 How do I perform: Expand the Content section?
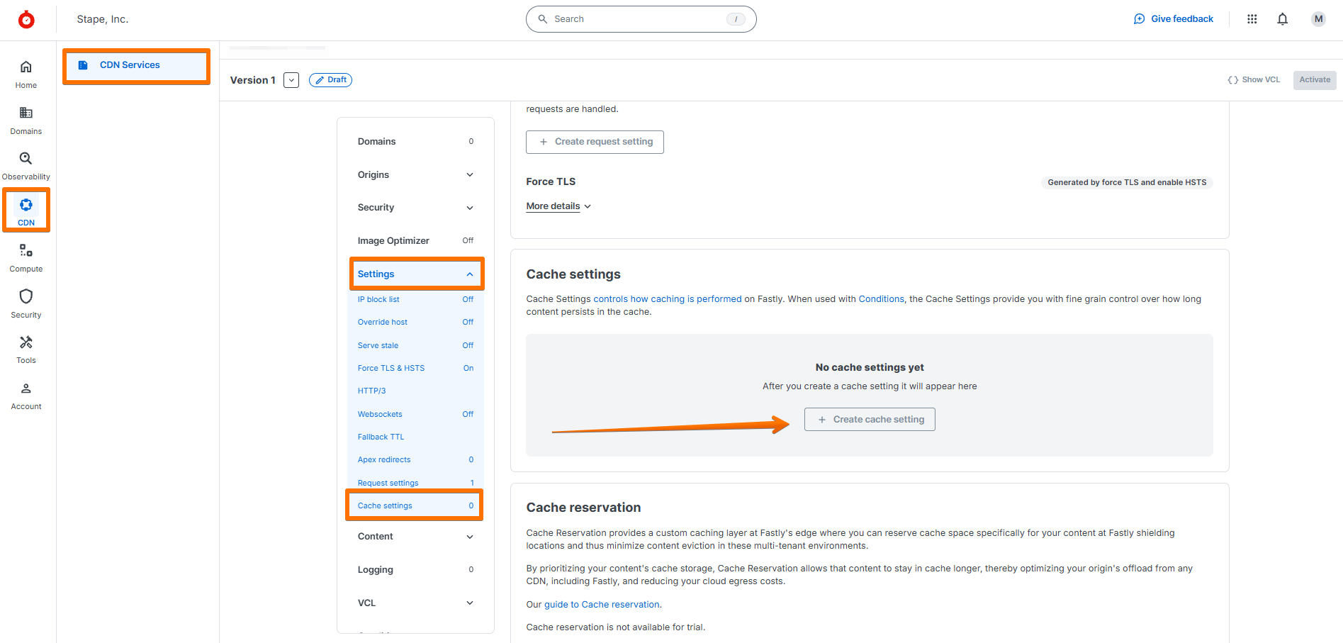415,537
